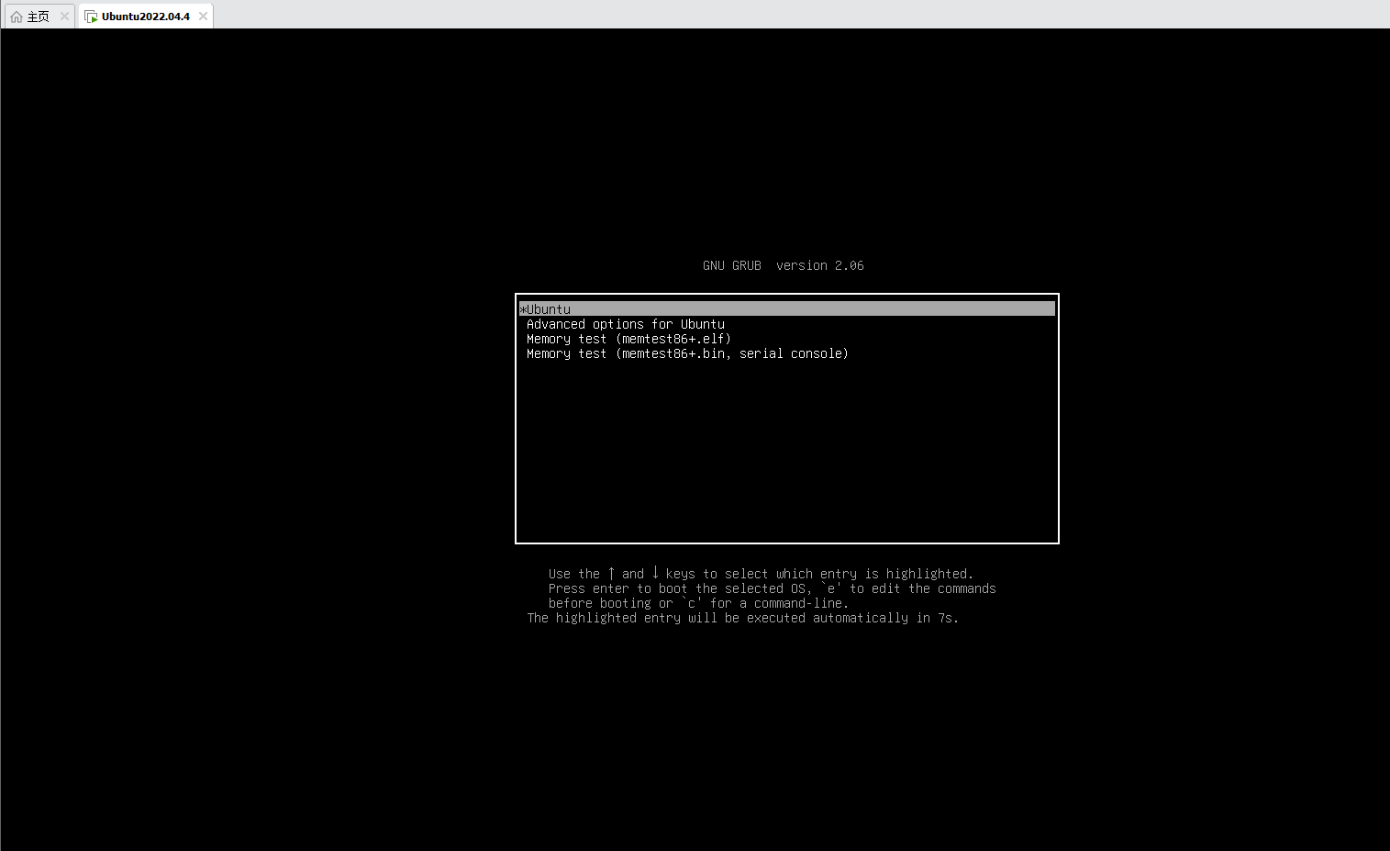
Task: Select Memory test (memtest86+.elf) entry
Action: pyautogui.click(x=628, y=339)
